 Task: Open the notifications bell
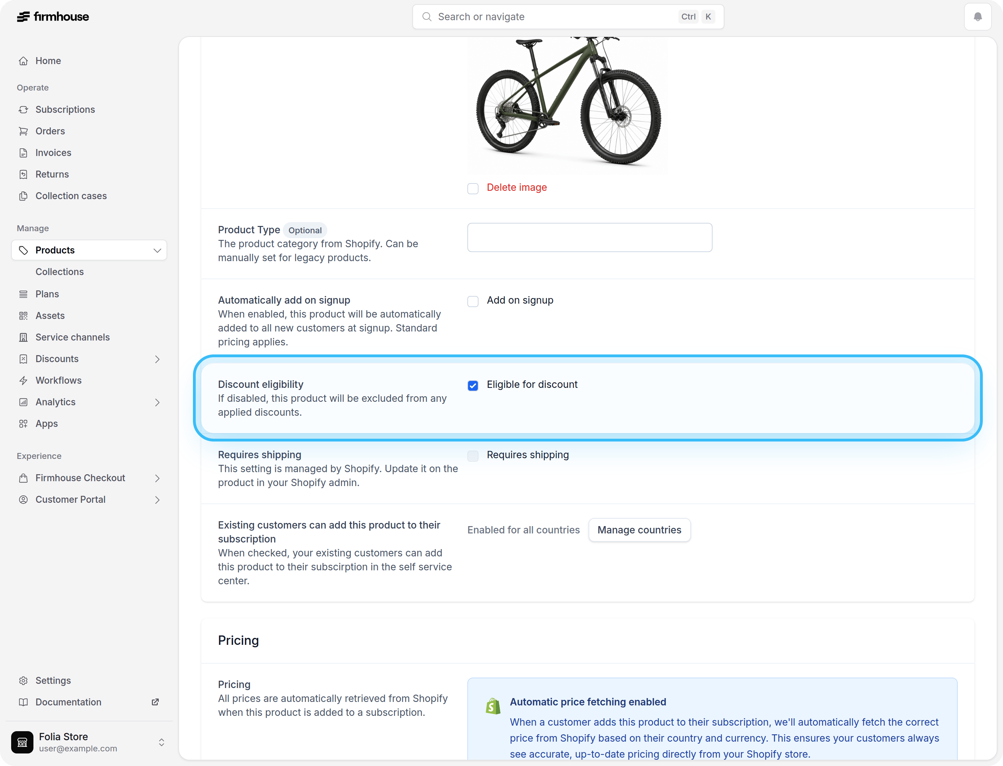978,17
